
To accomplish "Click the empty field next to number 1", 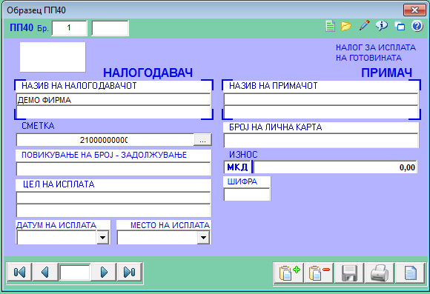I will click(x=110, y=28).
